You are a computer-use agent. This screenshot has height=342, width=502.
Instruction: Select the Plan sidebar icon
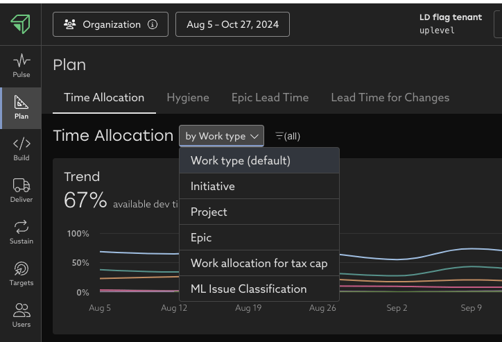[21, 108]
